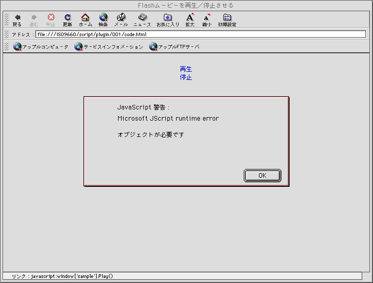The height and width of the screenshot is (283, 373).
Task: Click 'オブジェクトが必要です' message text
Action: pyautogui.click(x=151, y=135)
